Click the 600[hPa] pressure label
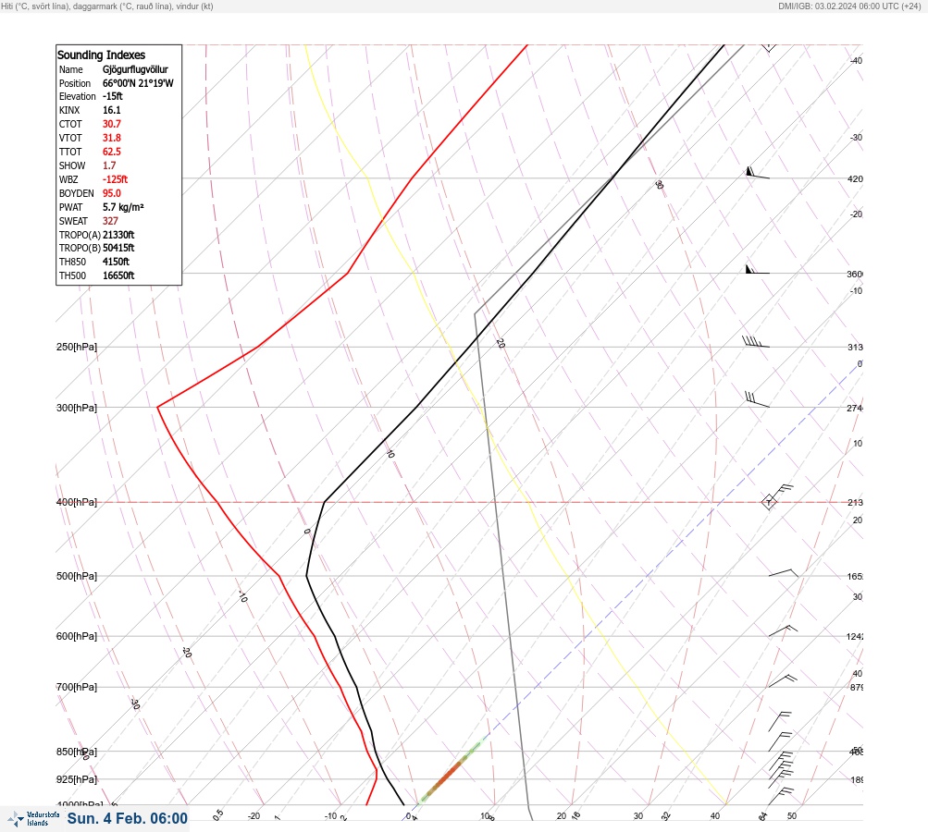Viewport: 928px width, 832px height. [x=77, y=636]
